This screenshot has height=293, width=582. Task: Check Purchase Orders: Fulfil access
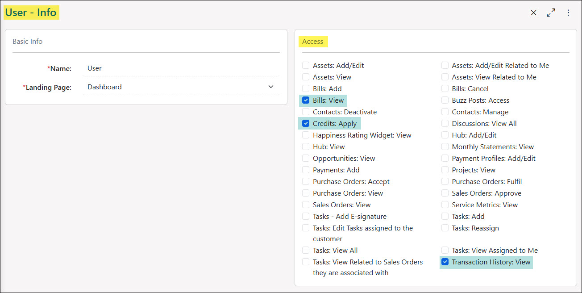point(445,181)
